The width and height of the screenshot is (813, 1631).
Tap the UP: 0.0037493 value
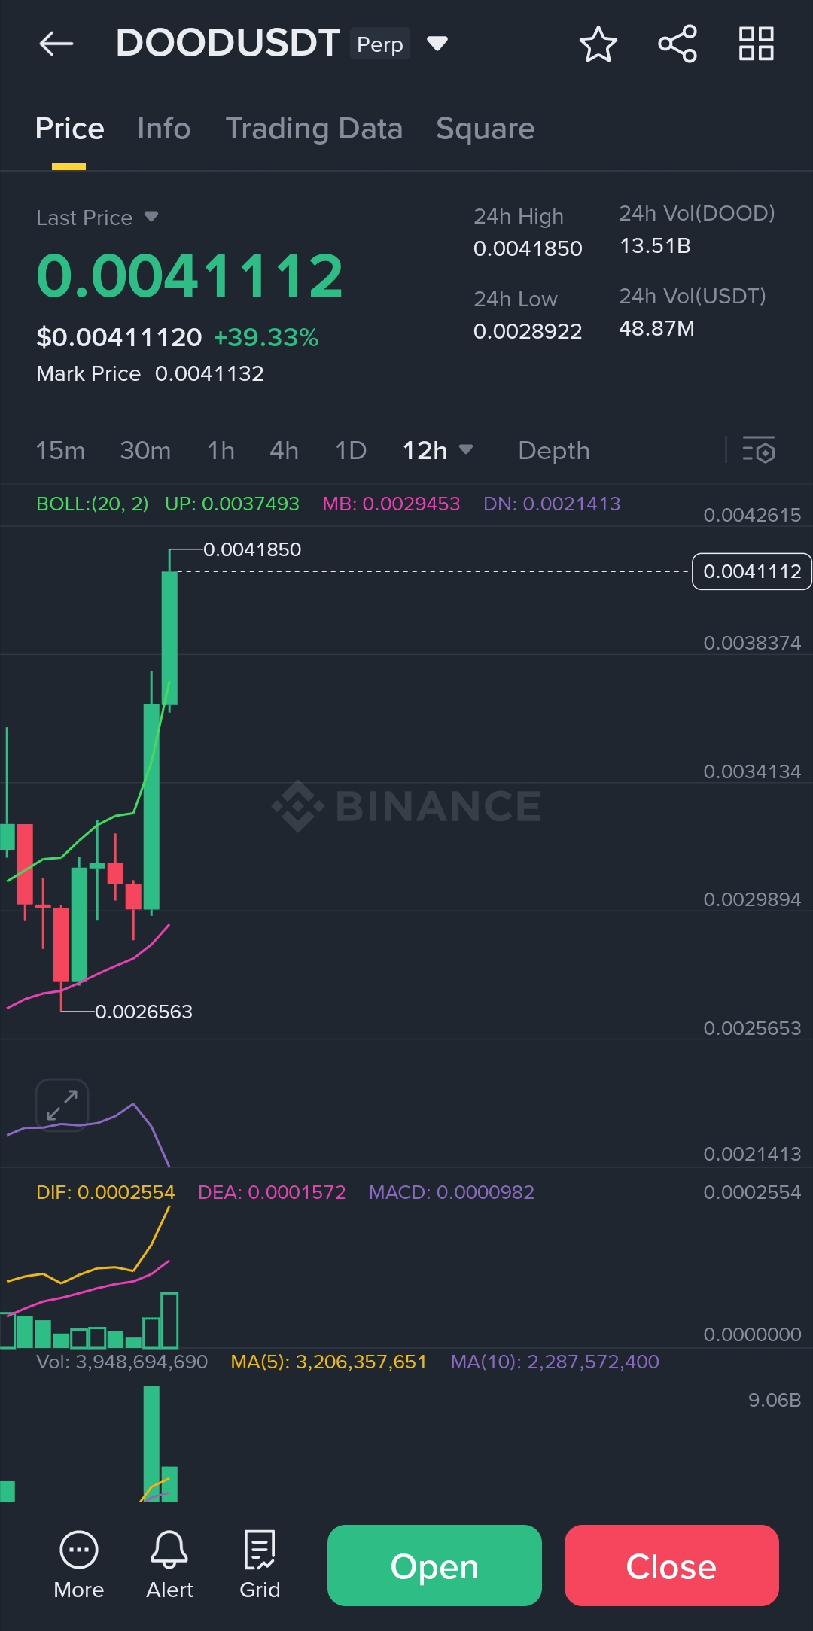pos(232,504)
